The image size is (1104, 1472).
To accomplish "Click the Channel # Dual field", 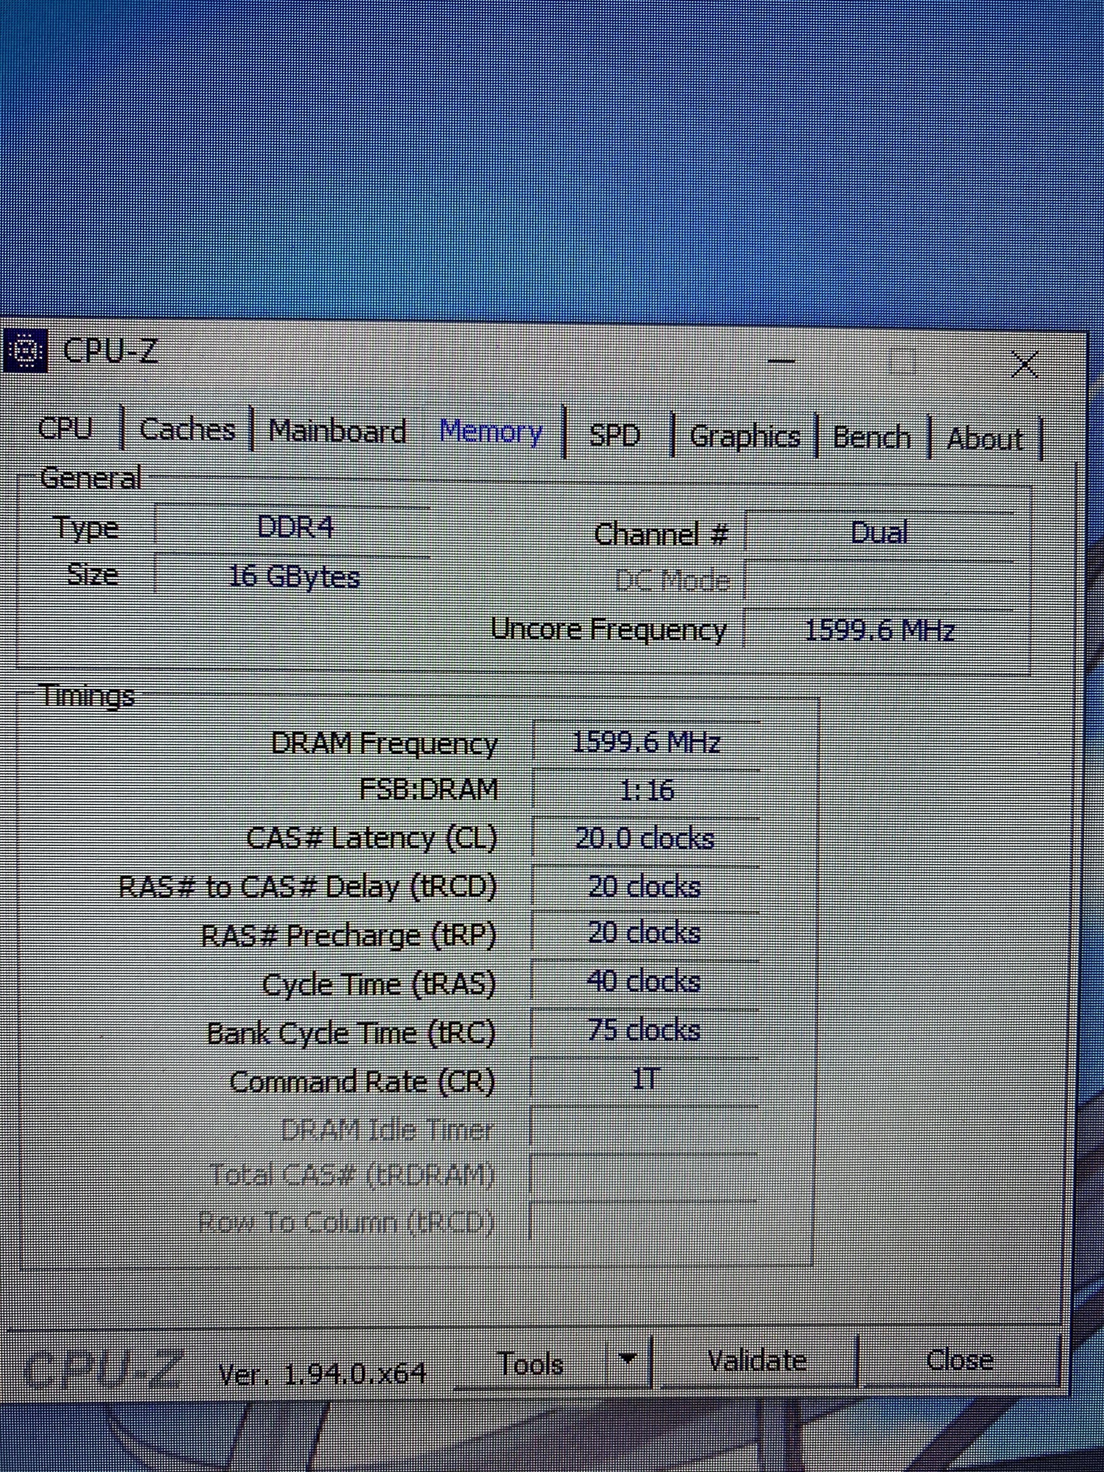I will [x=878, y=532].
